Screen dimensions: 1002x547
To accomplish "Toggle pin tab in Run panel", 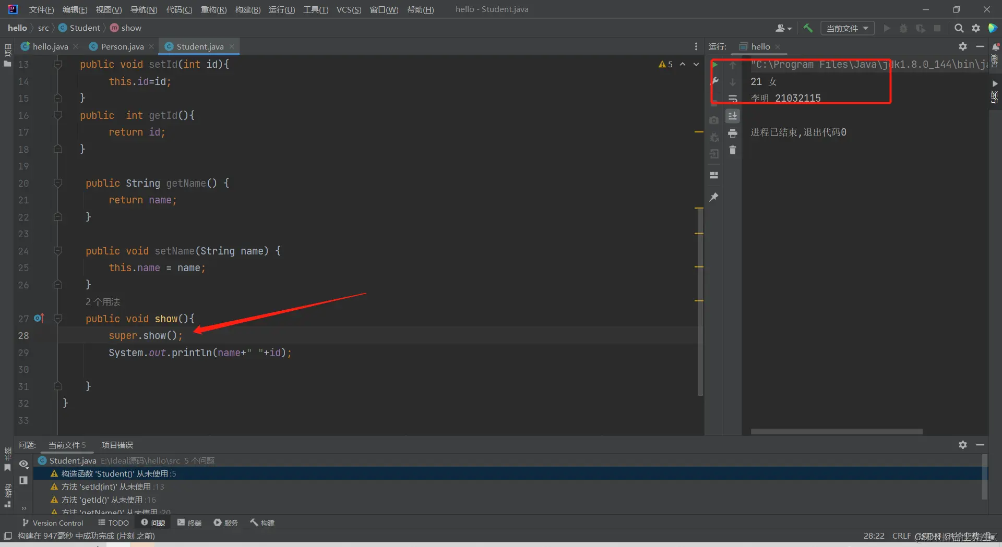I will point(714,197).
